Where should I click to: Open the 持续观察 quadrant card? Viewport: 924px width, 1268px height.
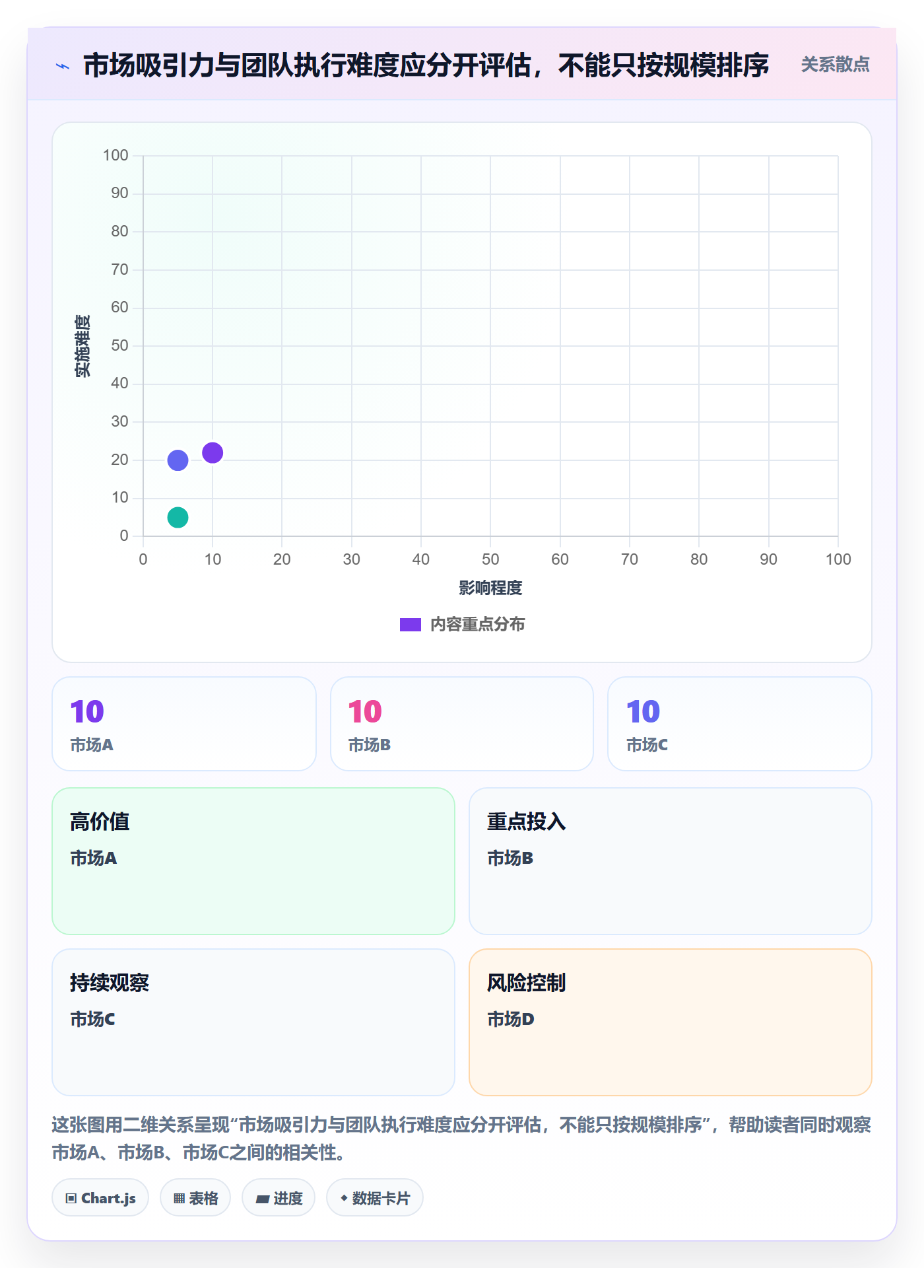tap(253, 1022)
